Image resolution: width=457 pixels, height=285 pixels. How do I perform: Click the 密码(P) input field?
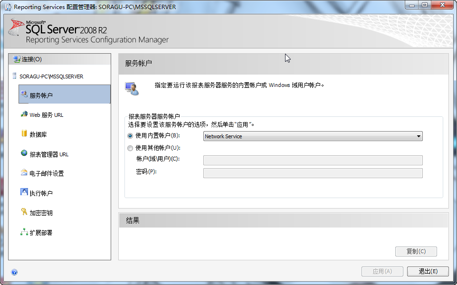pyautogui.click(x=313, y=173)
